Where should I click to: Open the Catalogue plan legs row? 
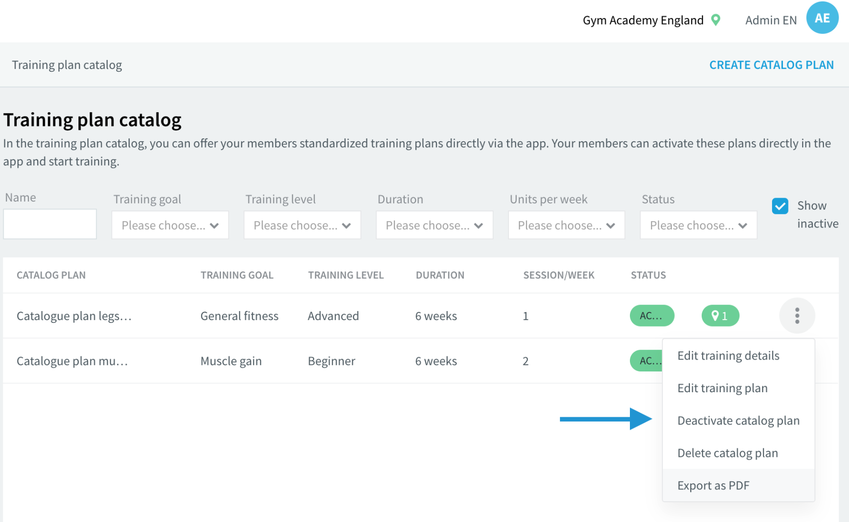[x=421, y=316]
